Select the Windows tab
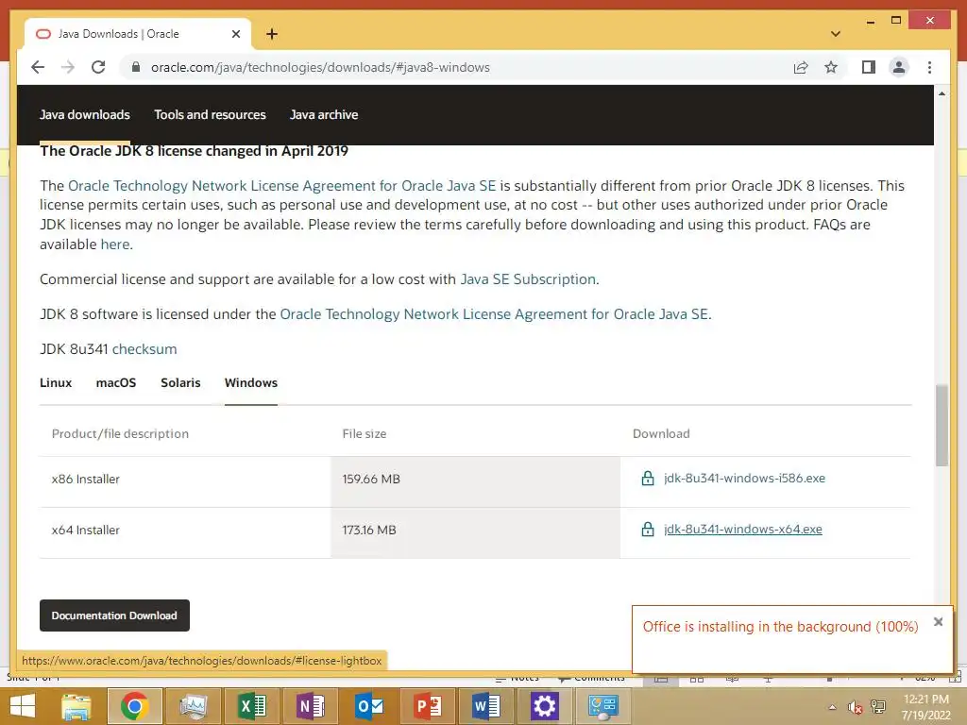The width and height of the screenshot is (967, 725). 251,383
